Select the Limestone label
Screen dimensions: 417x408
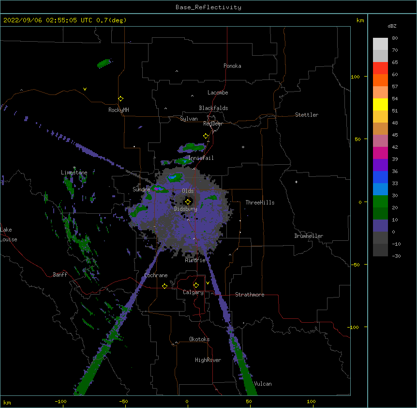tap(74, 173)
